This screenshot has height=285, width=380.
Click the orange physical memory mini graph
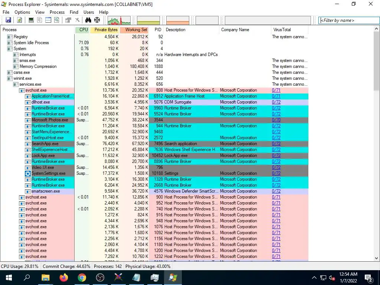point(178,20)
